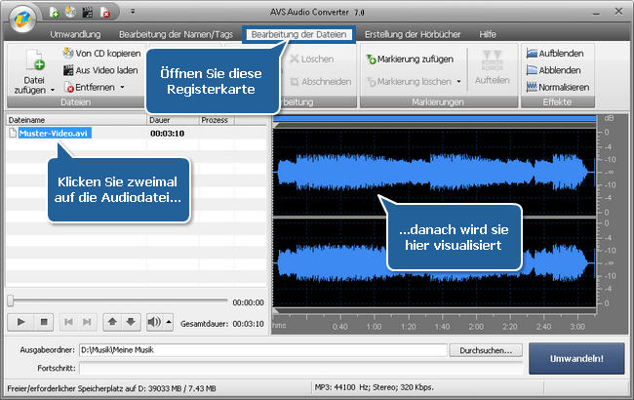Click the playback position slider handle
This screenshot has width=634, height=400.
11,300
